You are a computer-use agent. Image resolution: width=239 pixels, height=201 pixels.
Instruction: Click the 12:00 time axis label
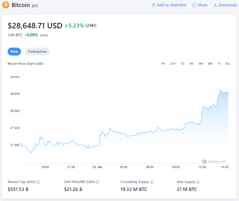pyautogui.click(x=202, y=167)
